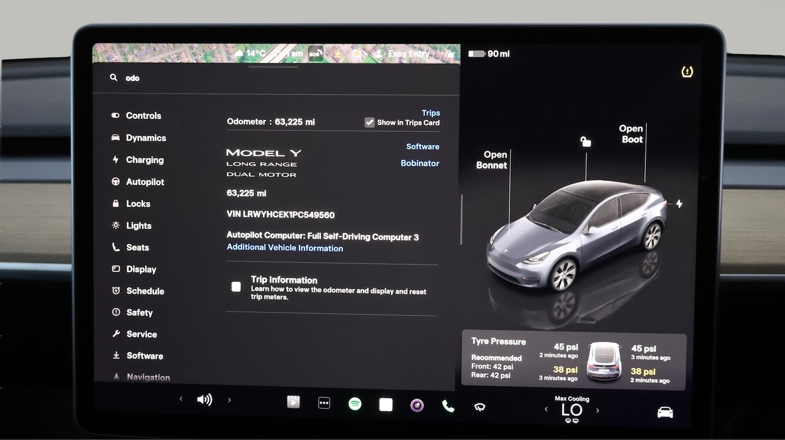Tap the chevron right of volume control
This screenshot has width=785, height=440.
tap(229, 399)
